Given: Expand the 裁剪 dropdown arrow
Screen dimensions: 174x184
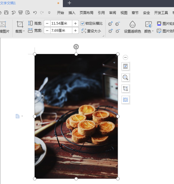Looking at the screenshot, I should click(x=24, y=31).
